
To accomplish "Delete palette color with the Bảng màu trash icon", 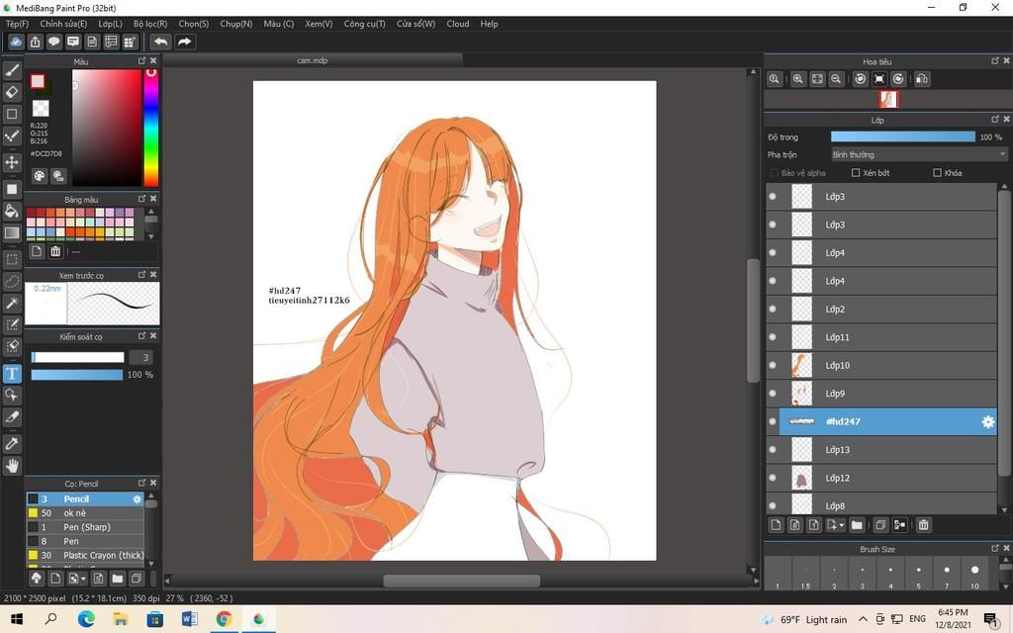I will [x=55, y=251].
